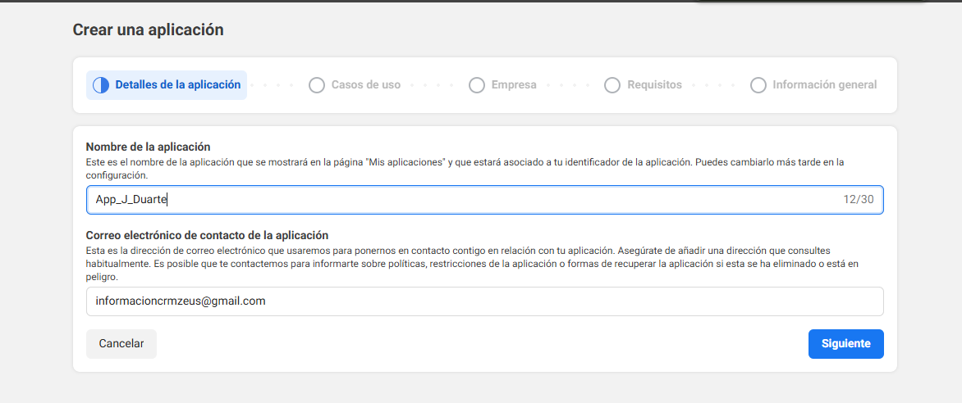
Task: Click the circle icon beside Requisitos
Action: click(612, 85)
